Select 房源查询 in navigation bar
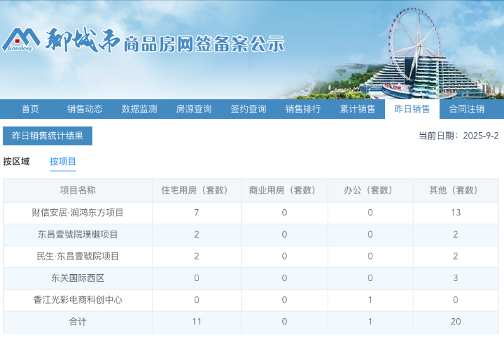This screenshot has width=504, height=344. coord(194,109)
